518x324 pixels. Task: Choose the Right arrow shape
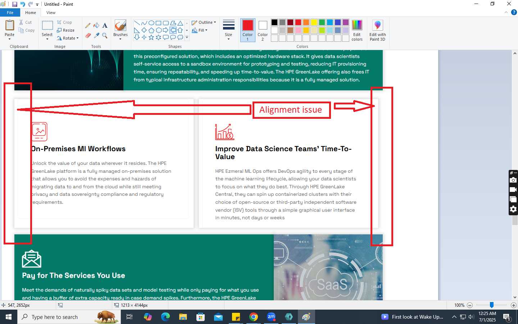[165, 30]
